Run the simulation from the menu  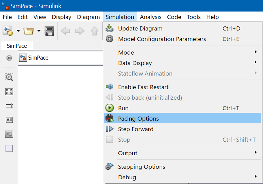[x=124, y=108]
